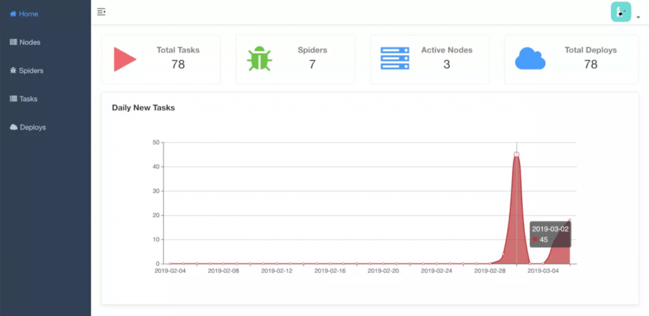Click the user avatar image

(x=621, y=12)
